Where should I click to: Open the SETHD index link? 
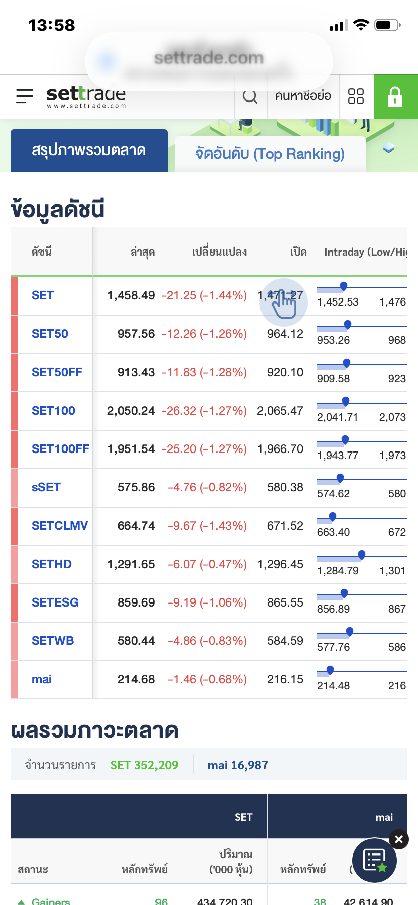[x=51, y=564]
